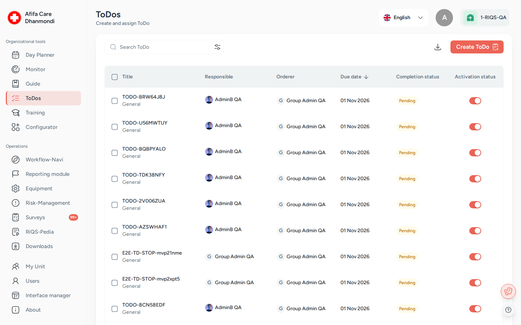Toggle activation switch for TODO-BQBPYALO

(x=475, y=153)
